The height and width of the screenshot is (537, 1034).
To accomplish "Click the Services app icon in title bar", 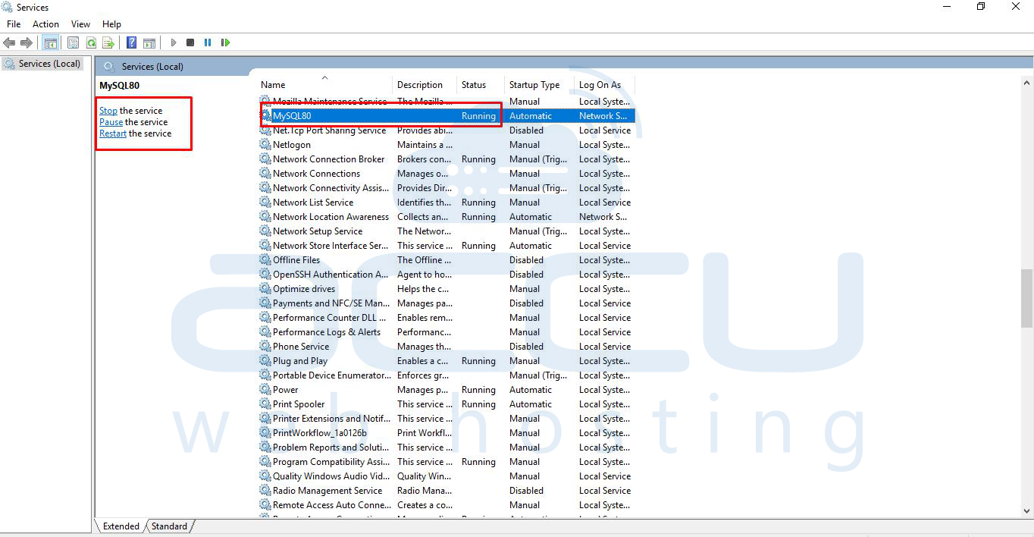I will (8, 7).
